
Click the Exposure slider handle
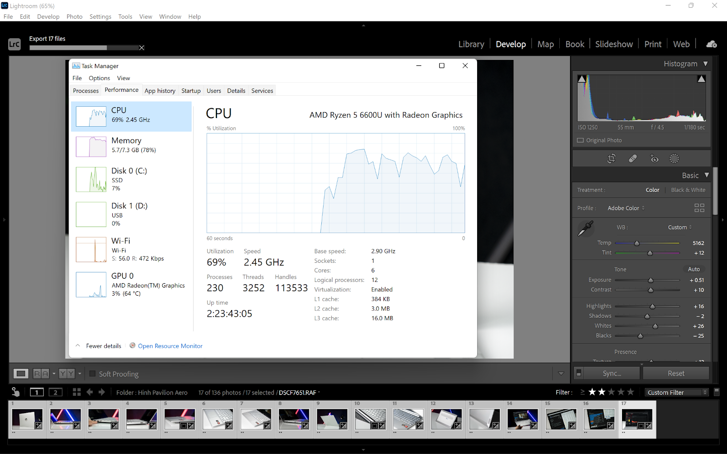tap(651, 280)
